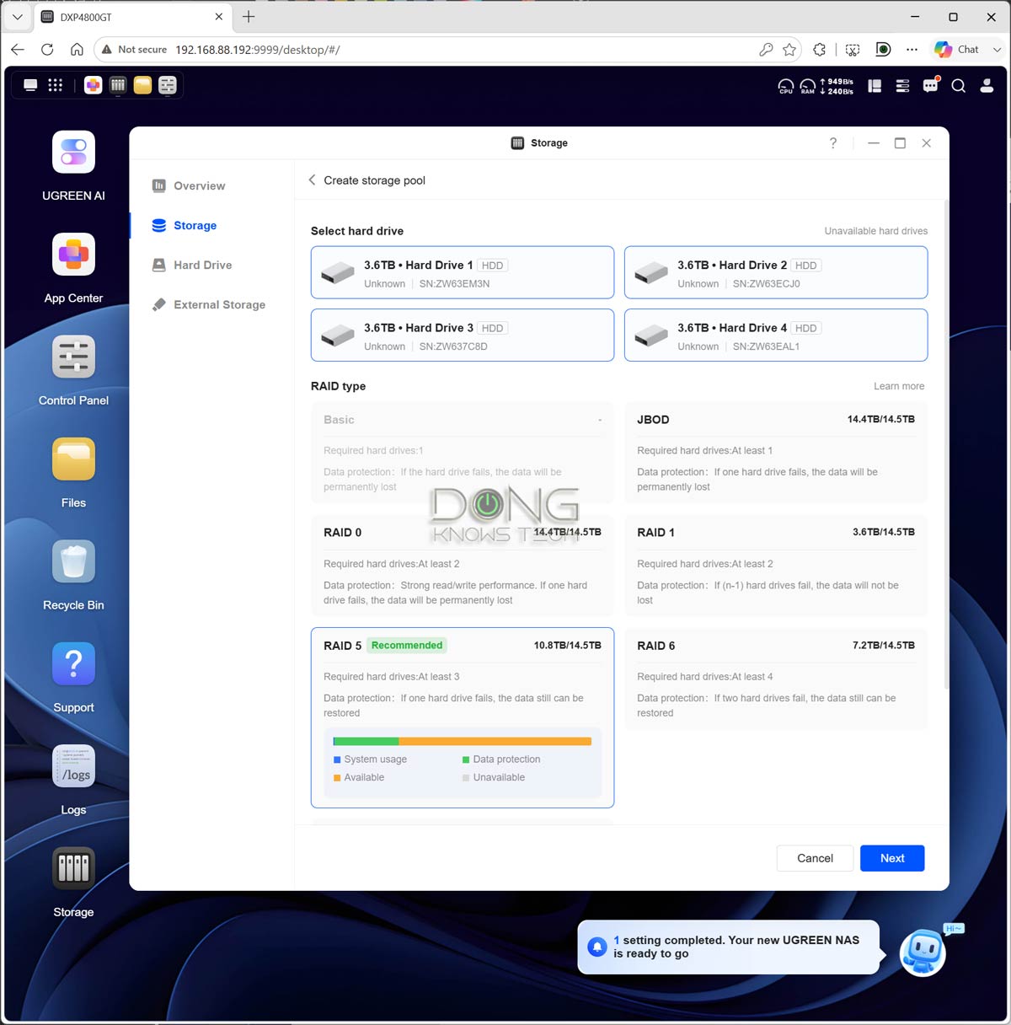Open the Learn more link for RAID type
The image size is (1011, 1025).
[x=899, y=386]
